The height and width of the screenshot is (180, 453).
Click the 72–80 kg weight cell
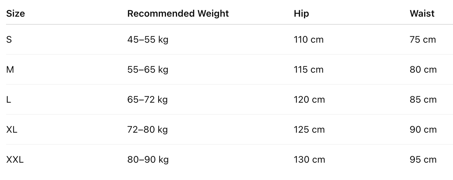tap(148, 130)
